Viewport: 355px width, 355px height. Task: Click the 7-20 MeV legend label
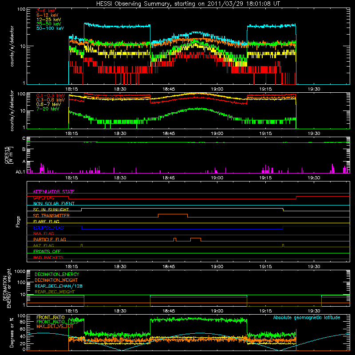tap(48, 109)
